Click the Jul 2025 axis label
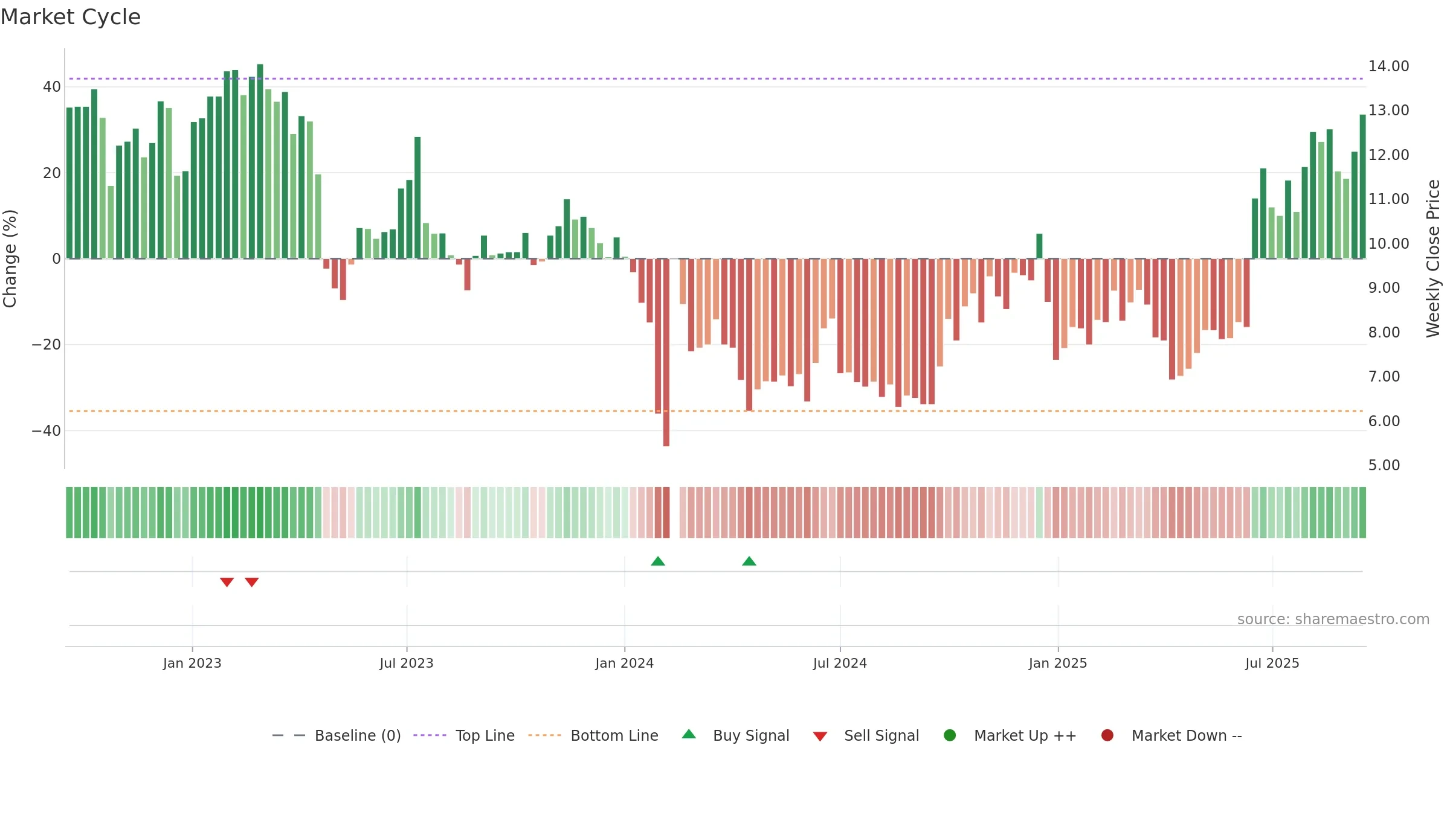The width and height of the screenshot is (1450, 815). click(1272, 663)
